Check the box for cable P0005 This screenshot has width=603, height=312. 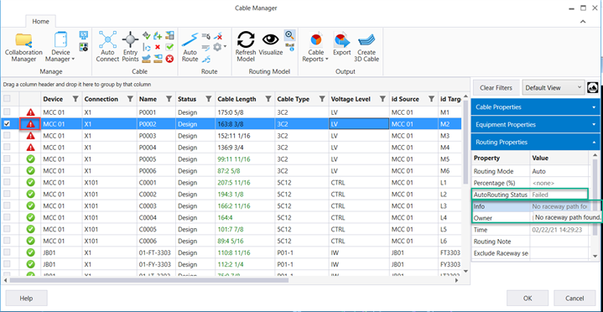pyautogui.click(x=7, y=159)
